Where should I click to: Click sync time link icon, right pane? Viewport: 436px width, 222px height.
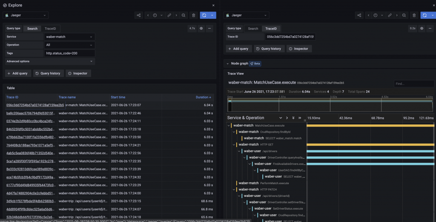pyautogui.click(x=390, y=15)
